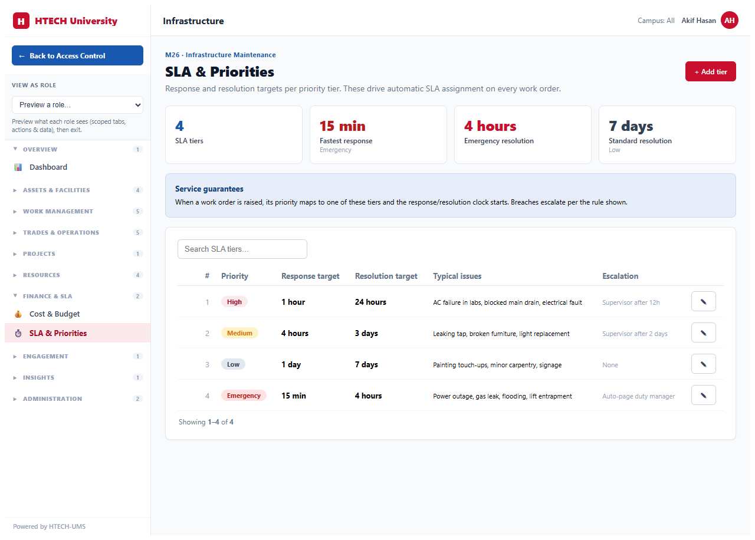Screen dimensions: 755x540
Task: Click 'Supervisor after 2 days' escalation text
Action: 635,334
